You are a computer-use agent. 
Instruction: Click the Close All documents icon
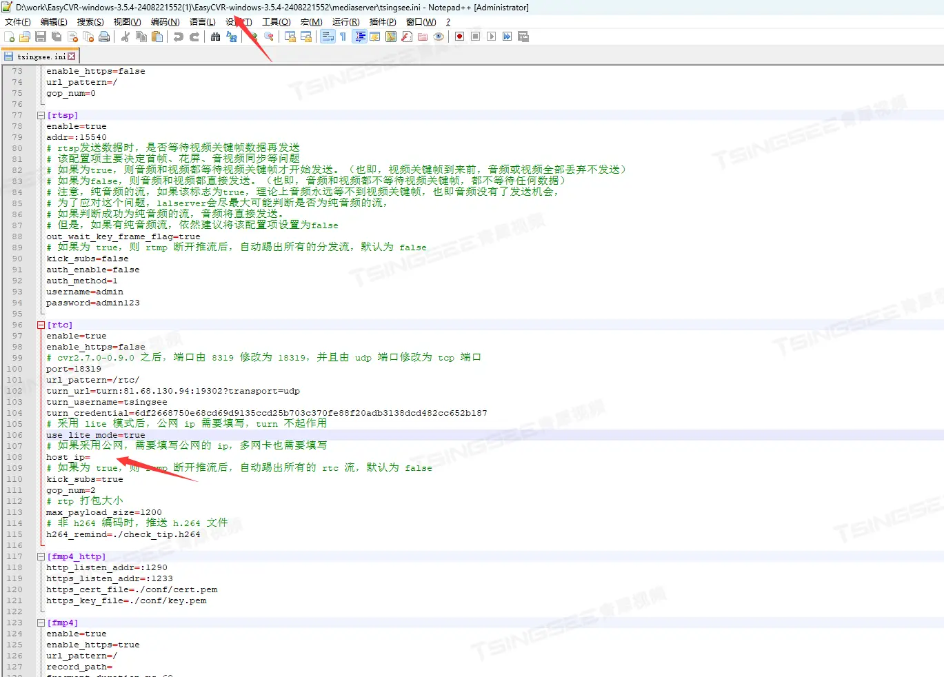coord(88,37)
